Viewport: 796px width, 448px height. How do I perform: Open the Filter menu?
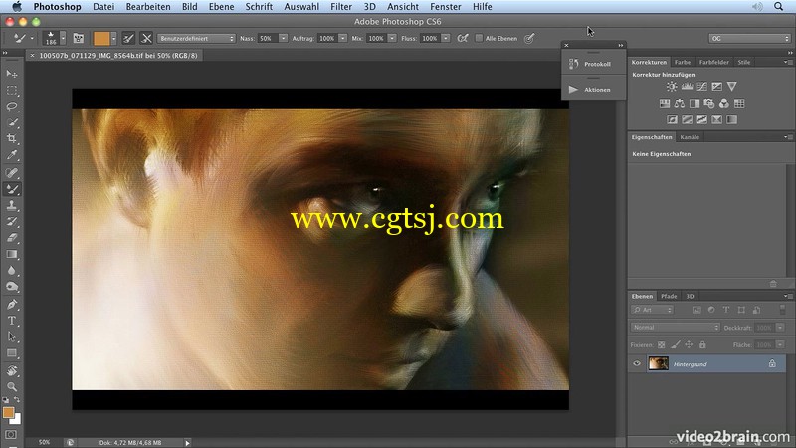[341, 7]
